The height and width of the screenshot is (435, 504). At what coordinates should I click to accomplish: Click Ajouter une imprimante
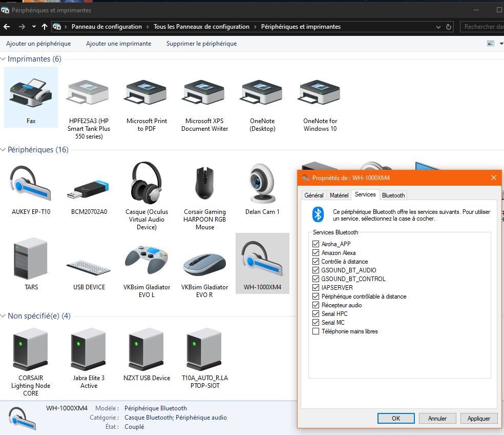tap(119, 44)
